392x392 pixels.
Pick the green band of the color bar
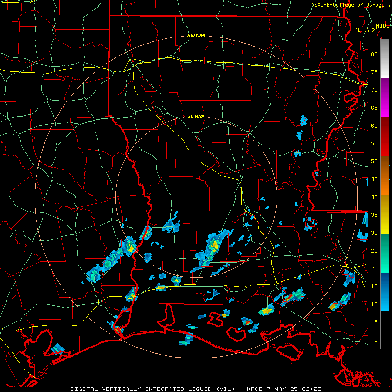(x=385, y=253)
